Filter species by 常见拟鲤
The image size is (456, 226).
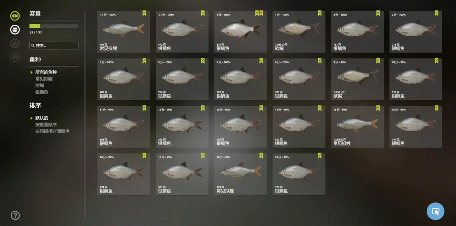pos(44,79)
